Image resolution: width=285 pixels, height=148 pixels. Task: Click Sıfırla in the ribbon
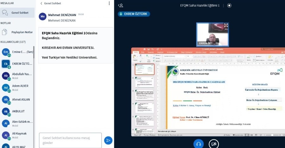click(156, 58)
